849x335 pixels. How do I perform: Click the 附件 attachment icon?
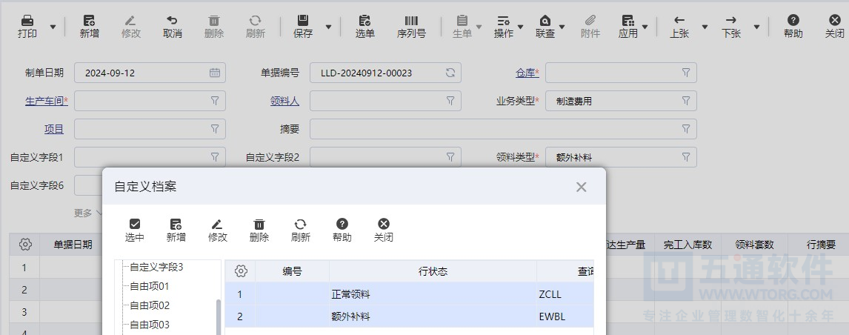point(590,21)
